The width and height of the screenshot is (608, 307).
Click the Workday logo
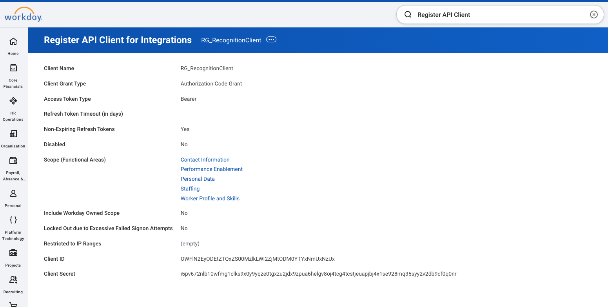23,14
